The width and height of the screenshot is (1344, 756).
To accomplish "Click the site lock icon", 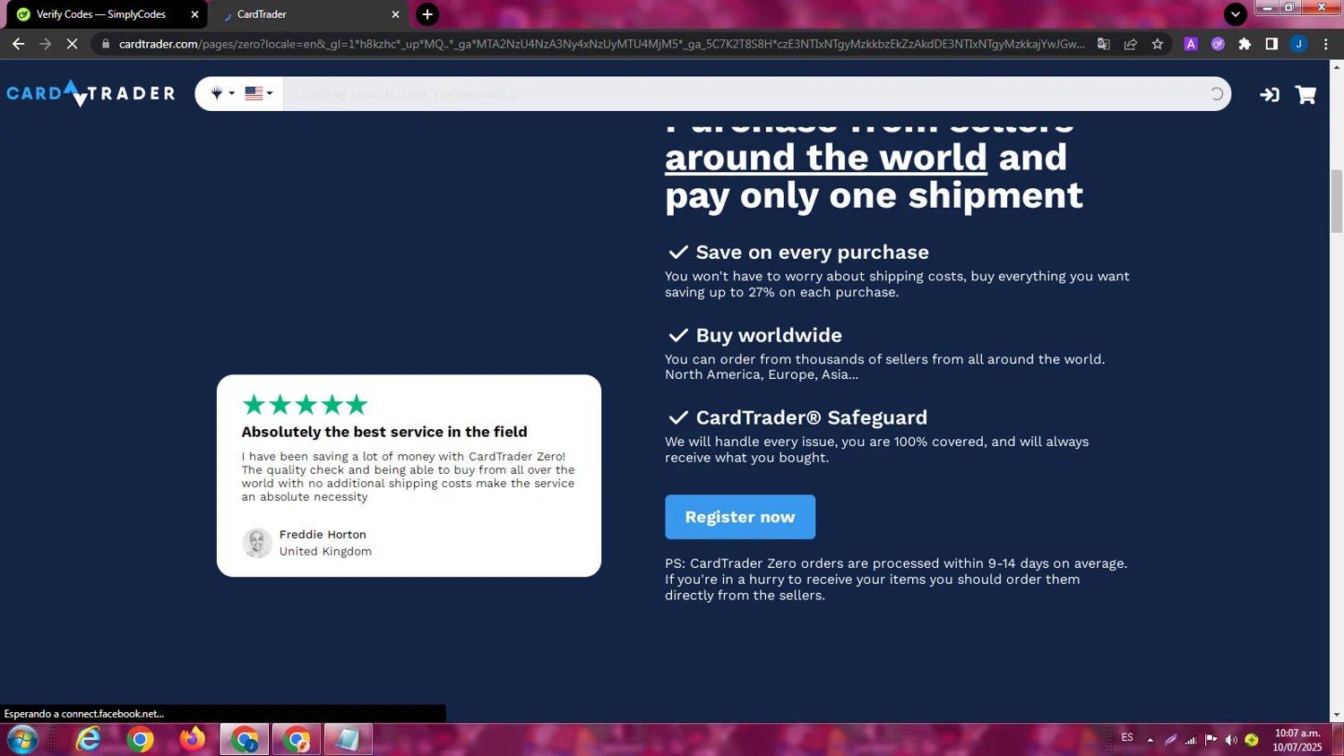I will 106,44.
